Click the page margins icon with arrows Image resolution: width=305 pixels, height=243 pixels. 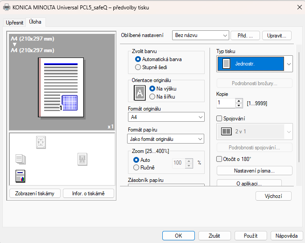point(41,142)
